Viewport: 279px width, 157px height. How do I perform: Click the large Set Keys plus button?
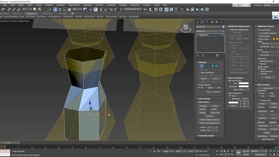click(x=238, y=153)
